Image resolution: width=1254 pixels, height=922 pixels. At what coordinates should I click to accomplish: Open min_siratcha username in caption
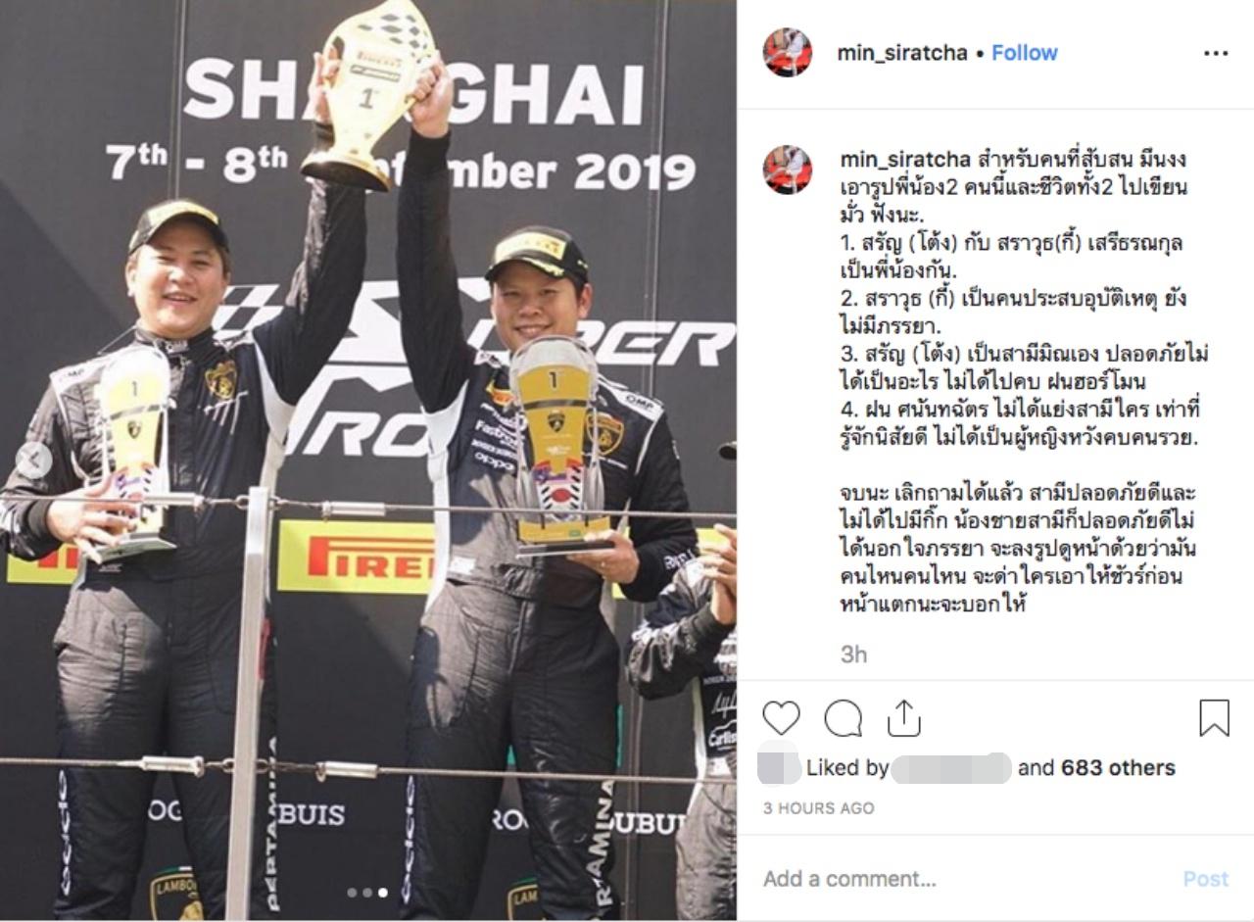[x=905, y=159]
